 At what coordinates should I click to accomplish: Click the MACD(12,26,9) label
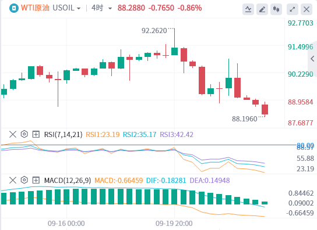(68, 181)
